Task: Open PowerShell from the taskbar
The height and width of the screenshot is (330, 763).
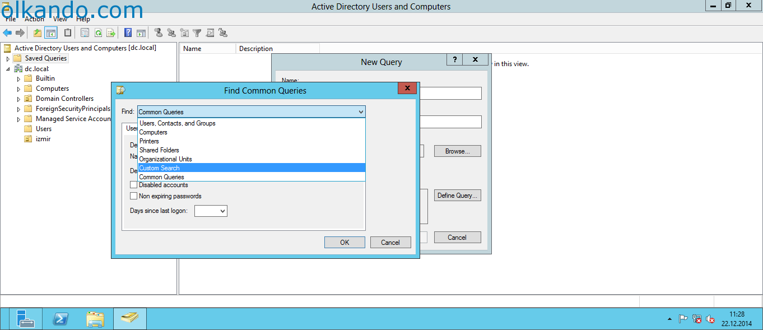Action: [61, 319]
